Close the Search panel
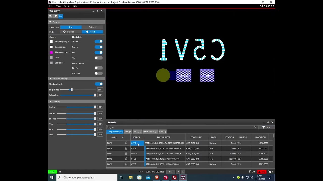 click(x=272, y=122)
